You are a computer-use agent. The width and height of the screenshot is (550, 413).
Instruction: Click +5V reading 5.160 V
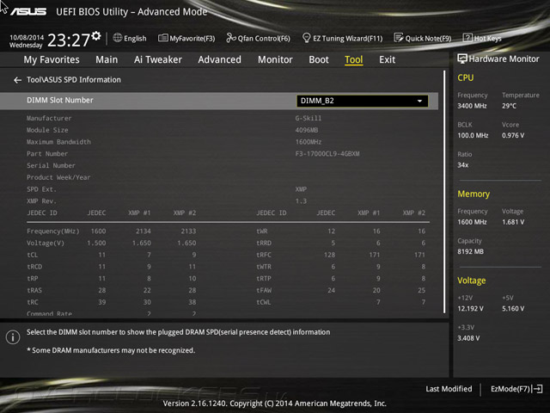(513, 309)
